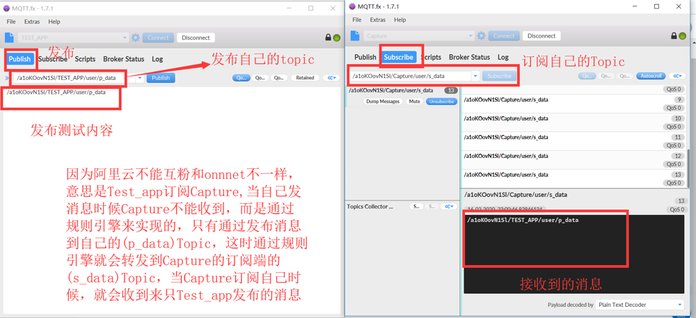Open Broker Status tab in TEST_APP window

click(124, 59)
